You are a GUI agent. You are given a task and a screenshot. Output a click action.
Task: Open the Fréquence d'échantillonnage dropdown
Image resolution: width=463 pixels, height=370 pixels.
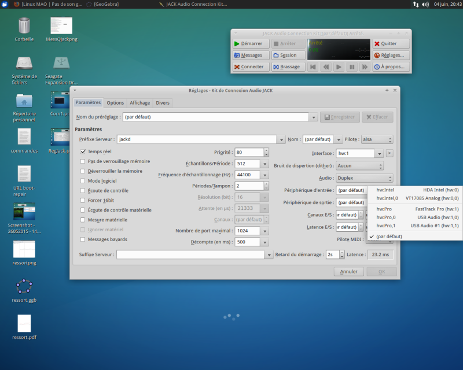(x=264, y=175)
